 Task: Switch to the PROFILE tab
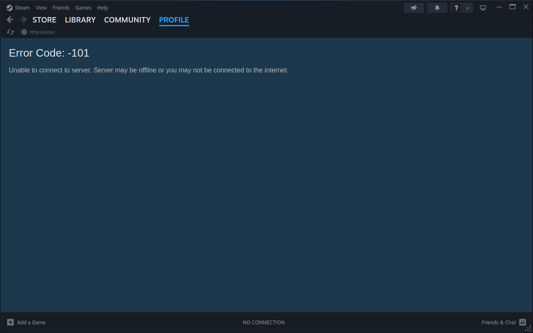pos(174,20)
